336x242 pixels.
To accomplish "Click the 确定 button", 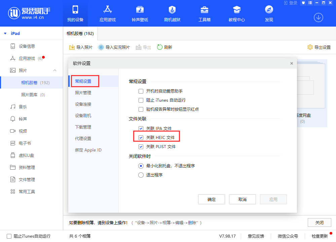I will coord(212,199).
